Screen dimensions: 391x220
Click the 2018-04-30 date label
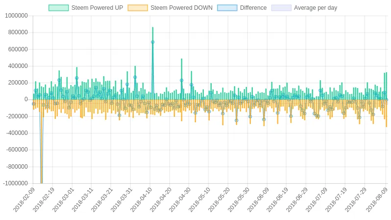[180, 199]
